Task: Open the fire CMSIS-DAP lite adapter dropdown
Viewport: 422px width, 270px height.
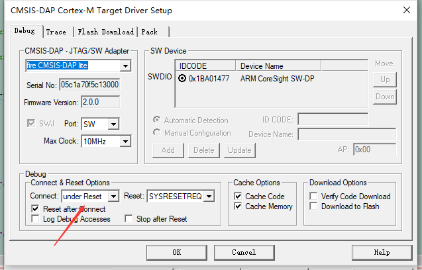Action: [125, 66]
